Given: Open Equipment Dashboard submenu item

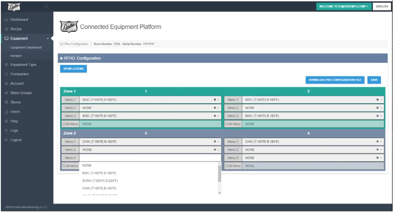Looking at the screenshot, I should (x=26, y=48).
